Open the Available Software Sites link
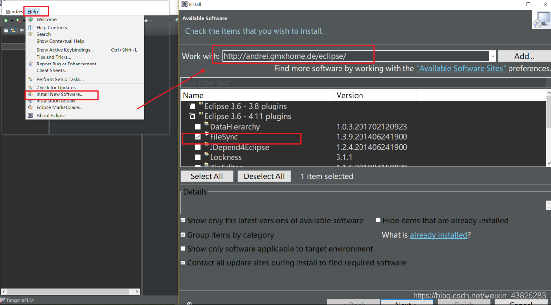Screen dimensions: 551x305 [461, 68]
